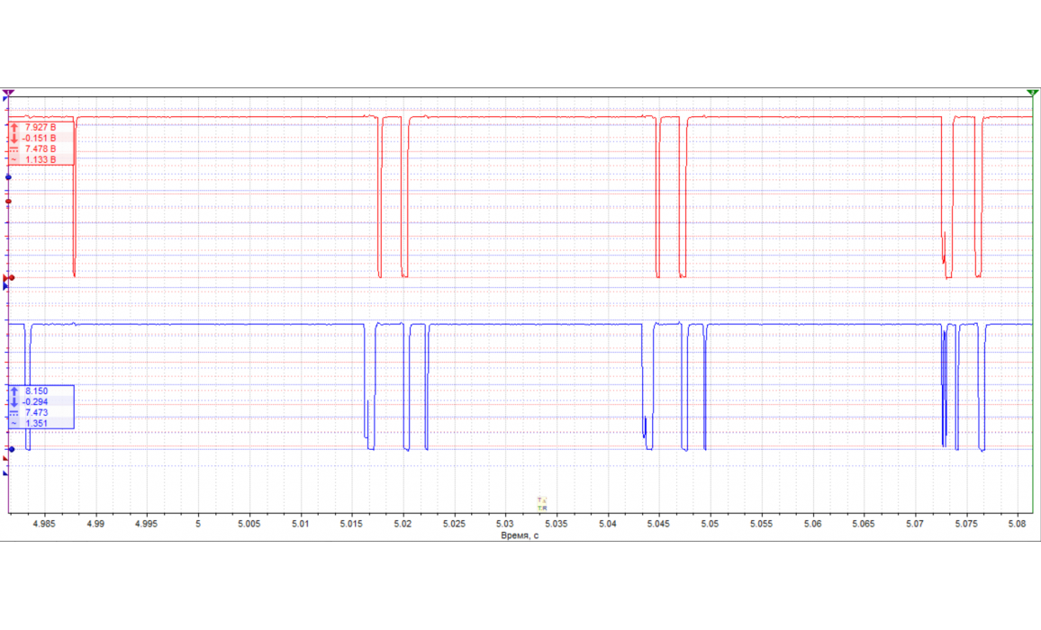Click the blue channel maximum value 8.150

pyautogui.click(x=37, y=391)
